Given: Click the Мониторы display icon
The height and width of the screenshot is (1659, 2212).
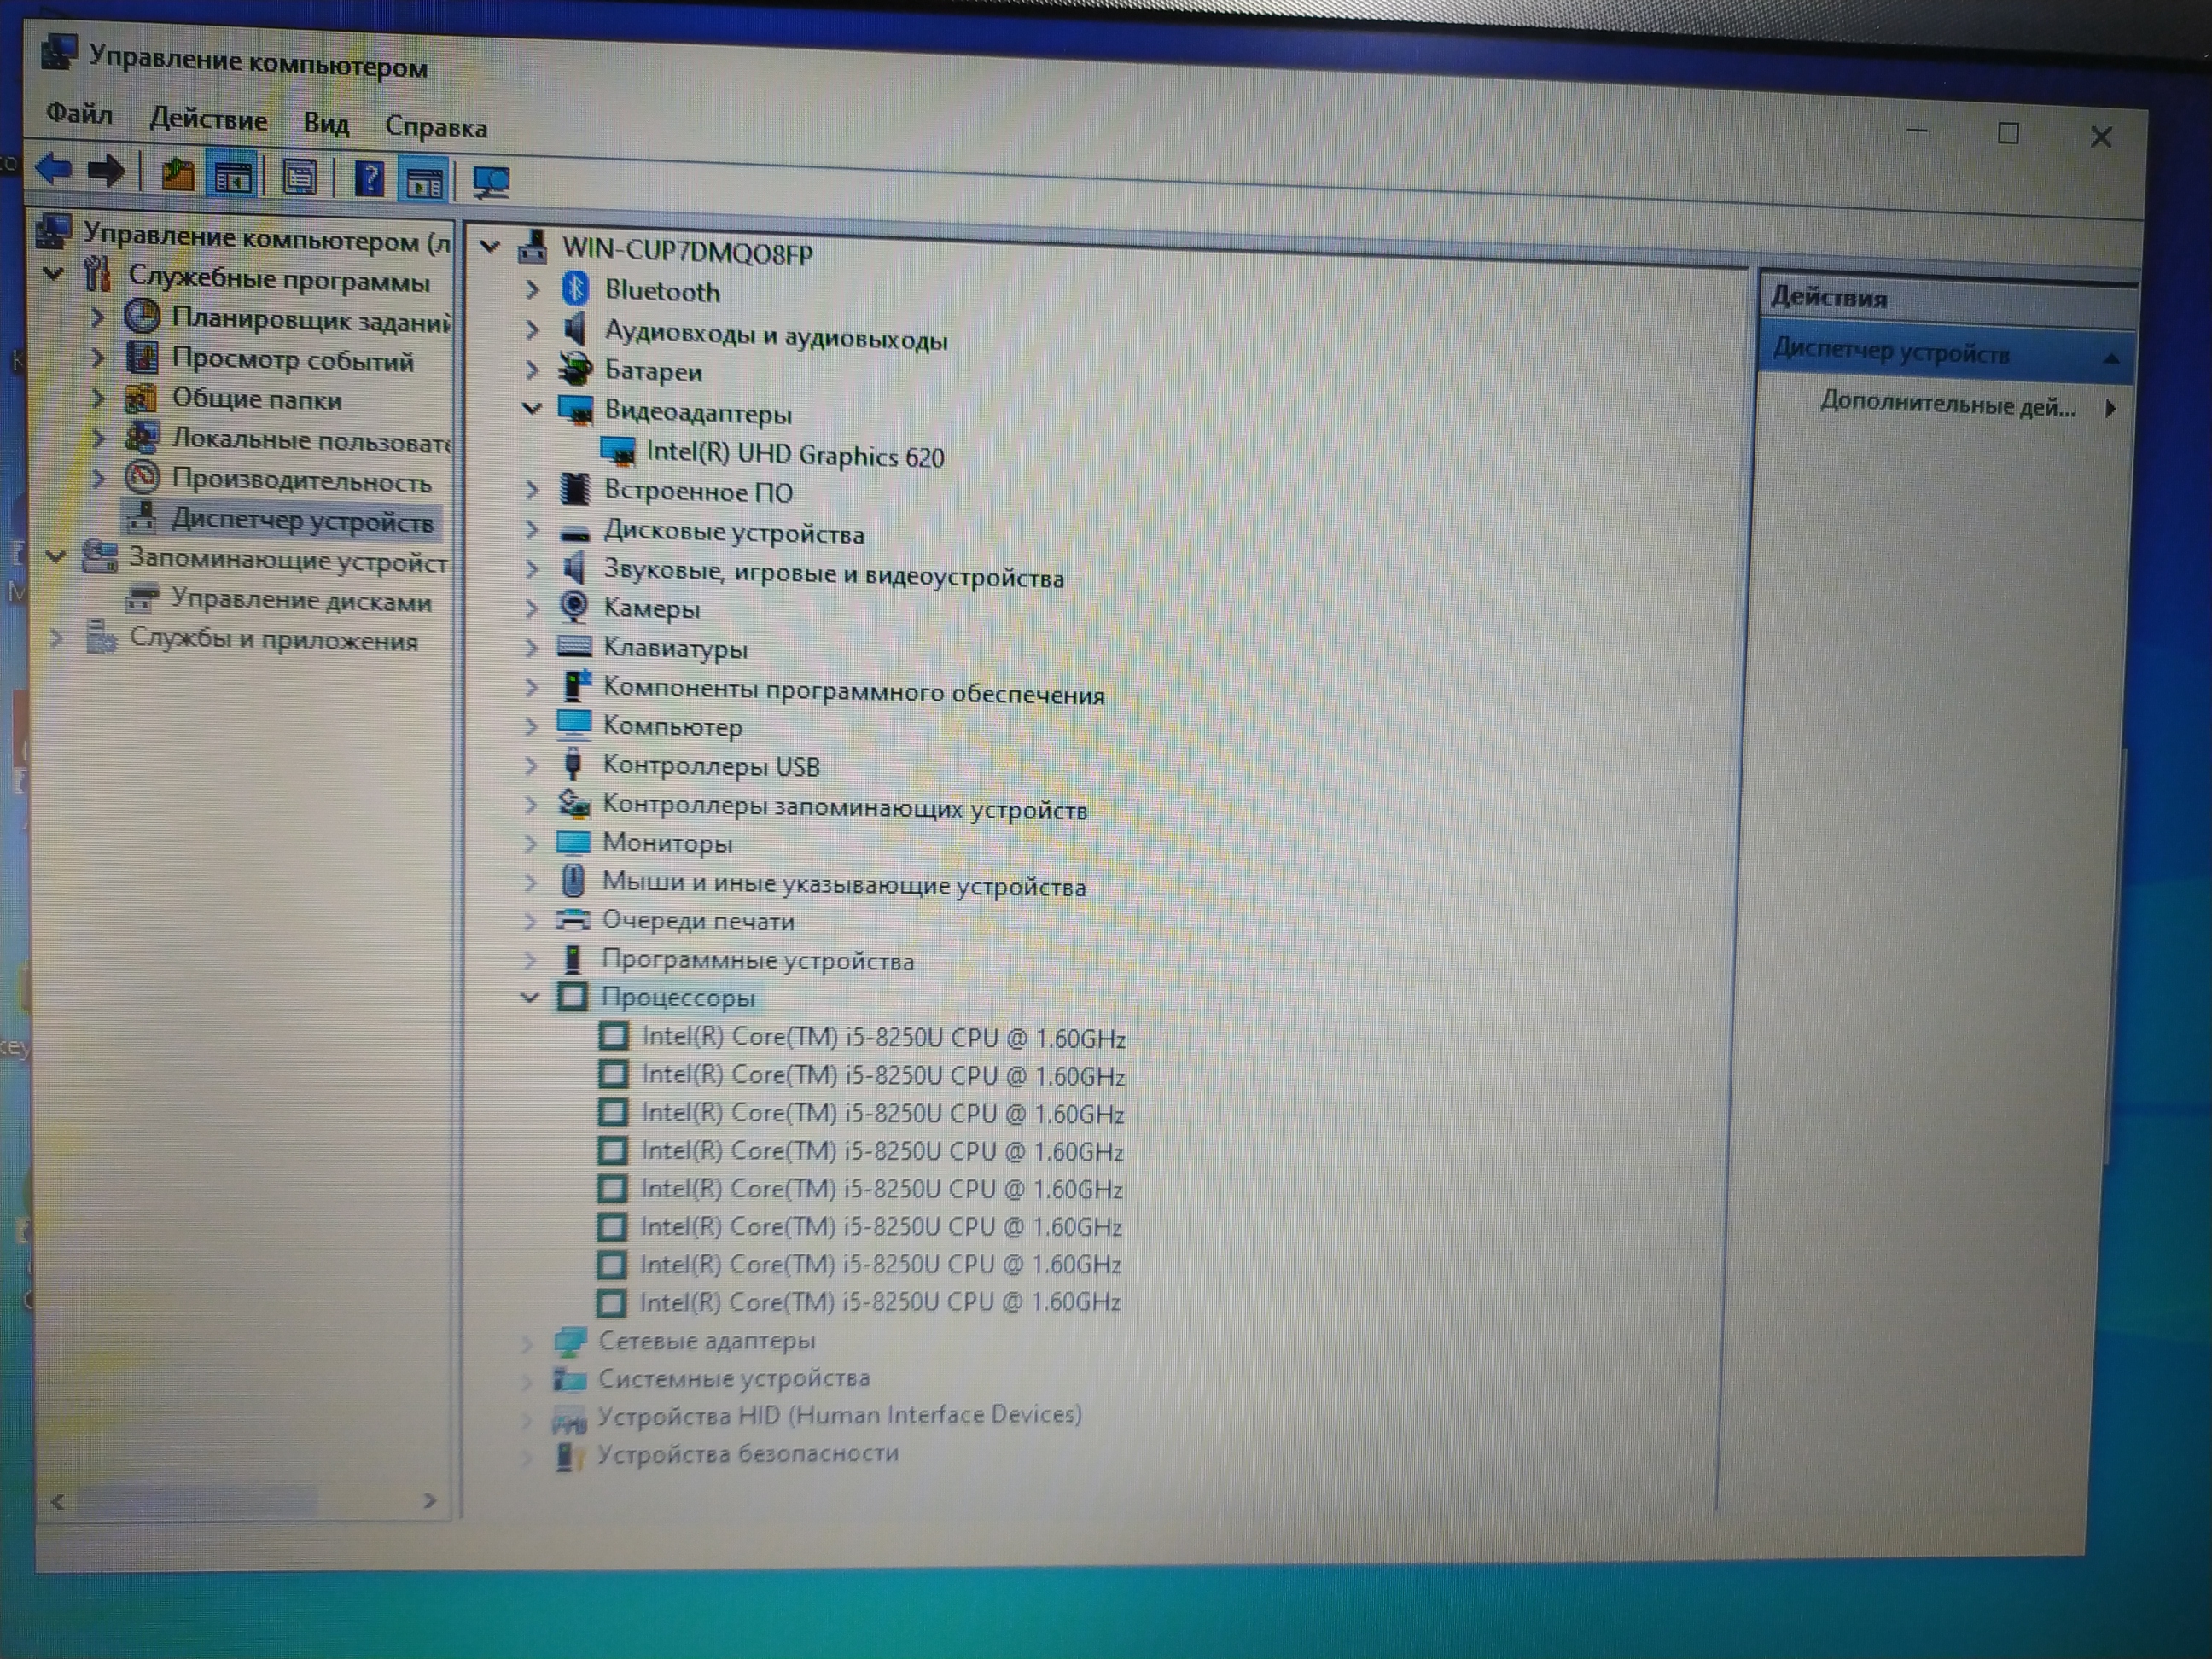Looking at the screenshot, I should 573,842.
